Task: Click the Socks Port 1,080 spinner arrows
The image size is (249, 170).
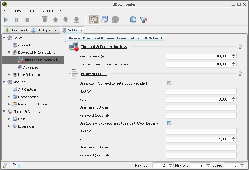Action: click(x=233, y=139)
